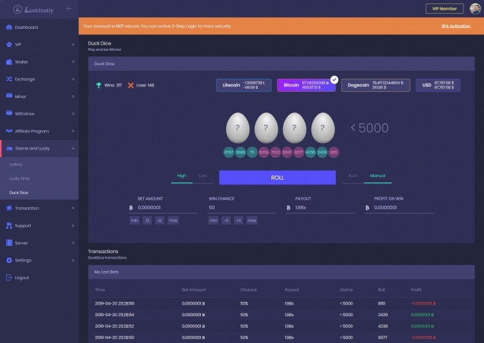Click the Miner icon in sidebar
The image size is (484, 343).
click(9, 96)
